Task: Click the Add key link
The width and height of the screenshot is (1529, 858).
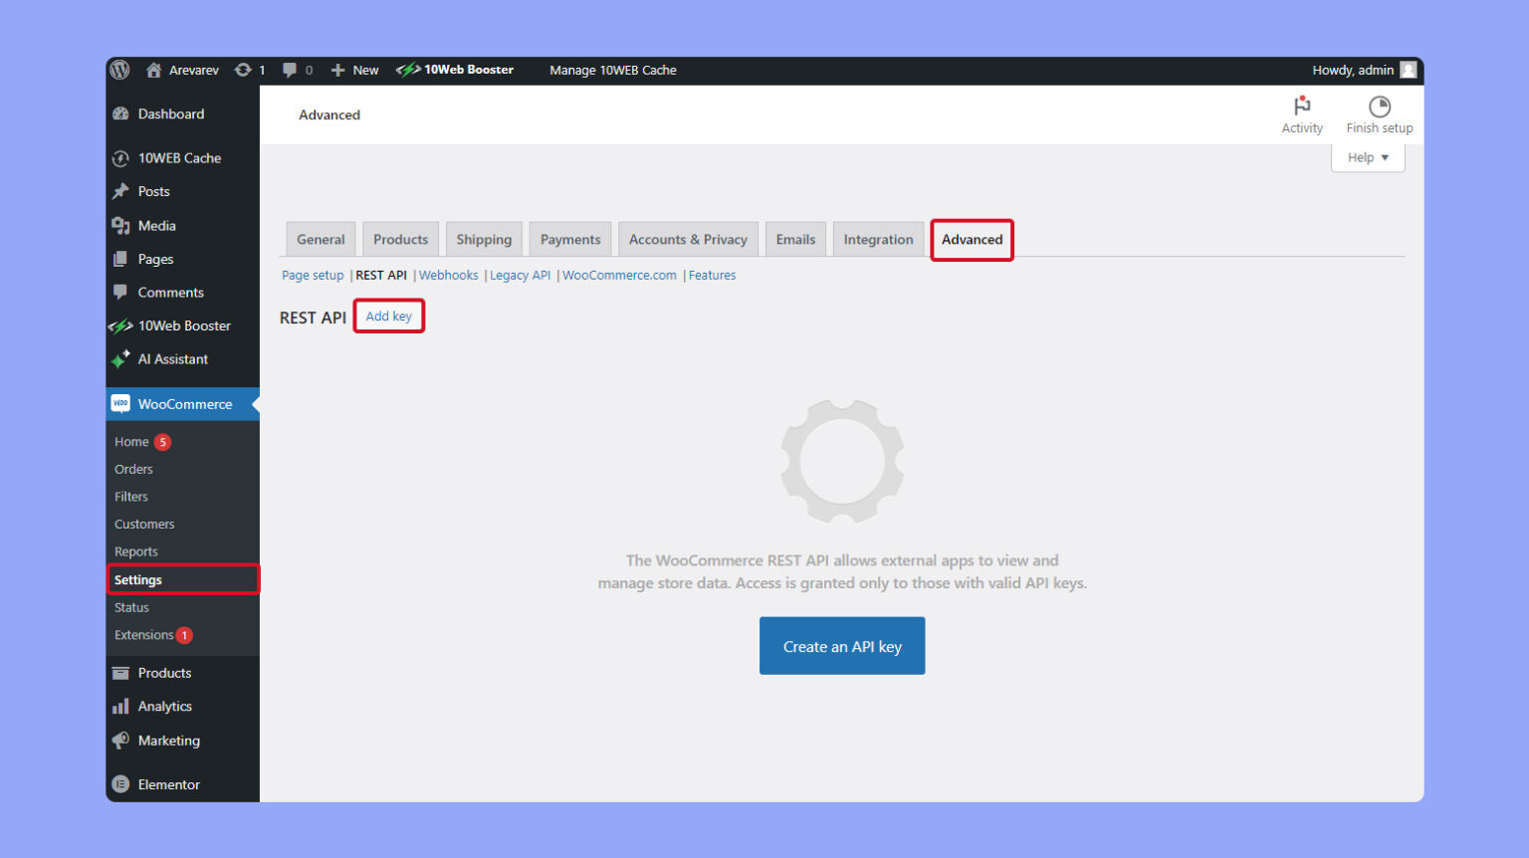Action: (x=388, y=316)
